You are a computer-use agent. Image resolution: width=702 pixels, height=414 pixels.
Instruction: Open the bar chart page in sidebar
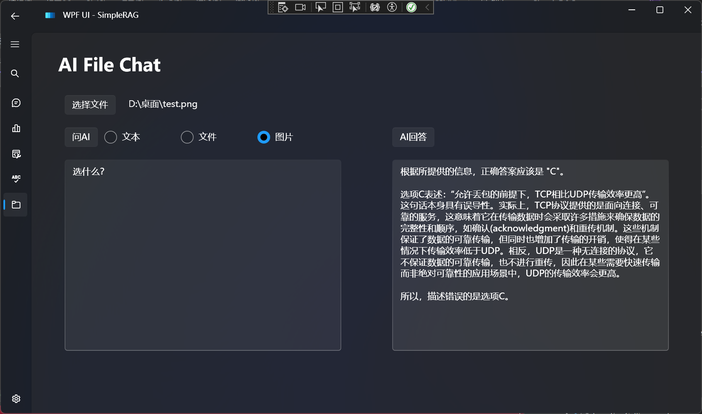(x=16, y=128)
